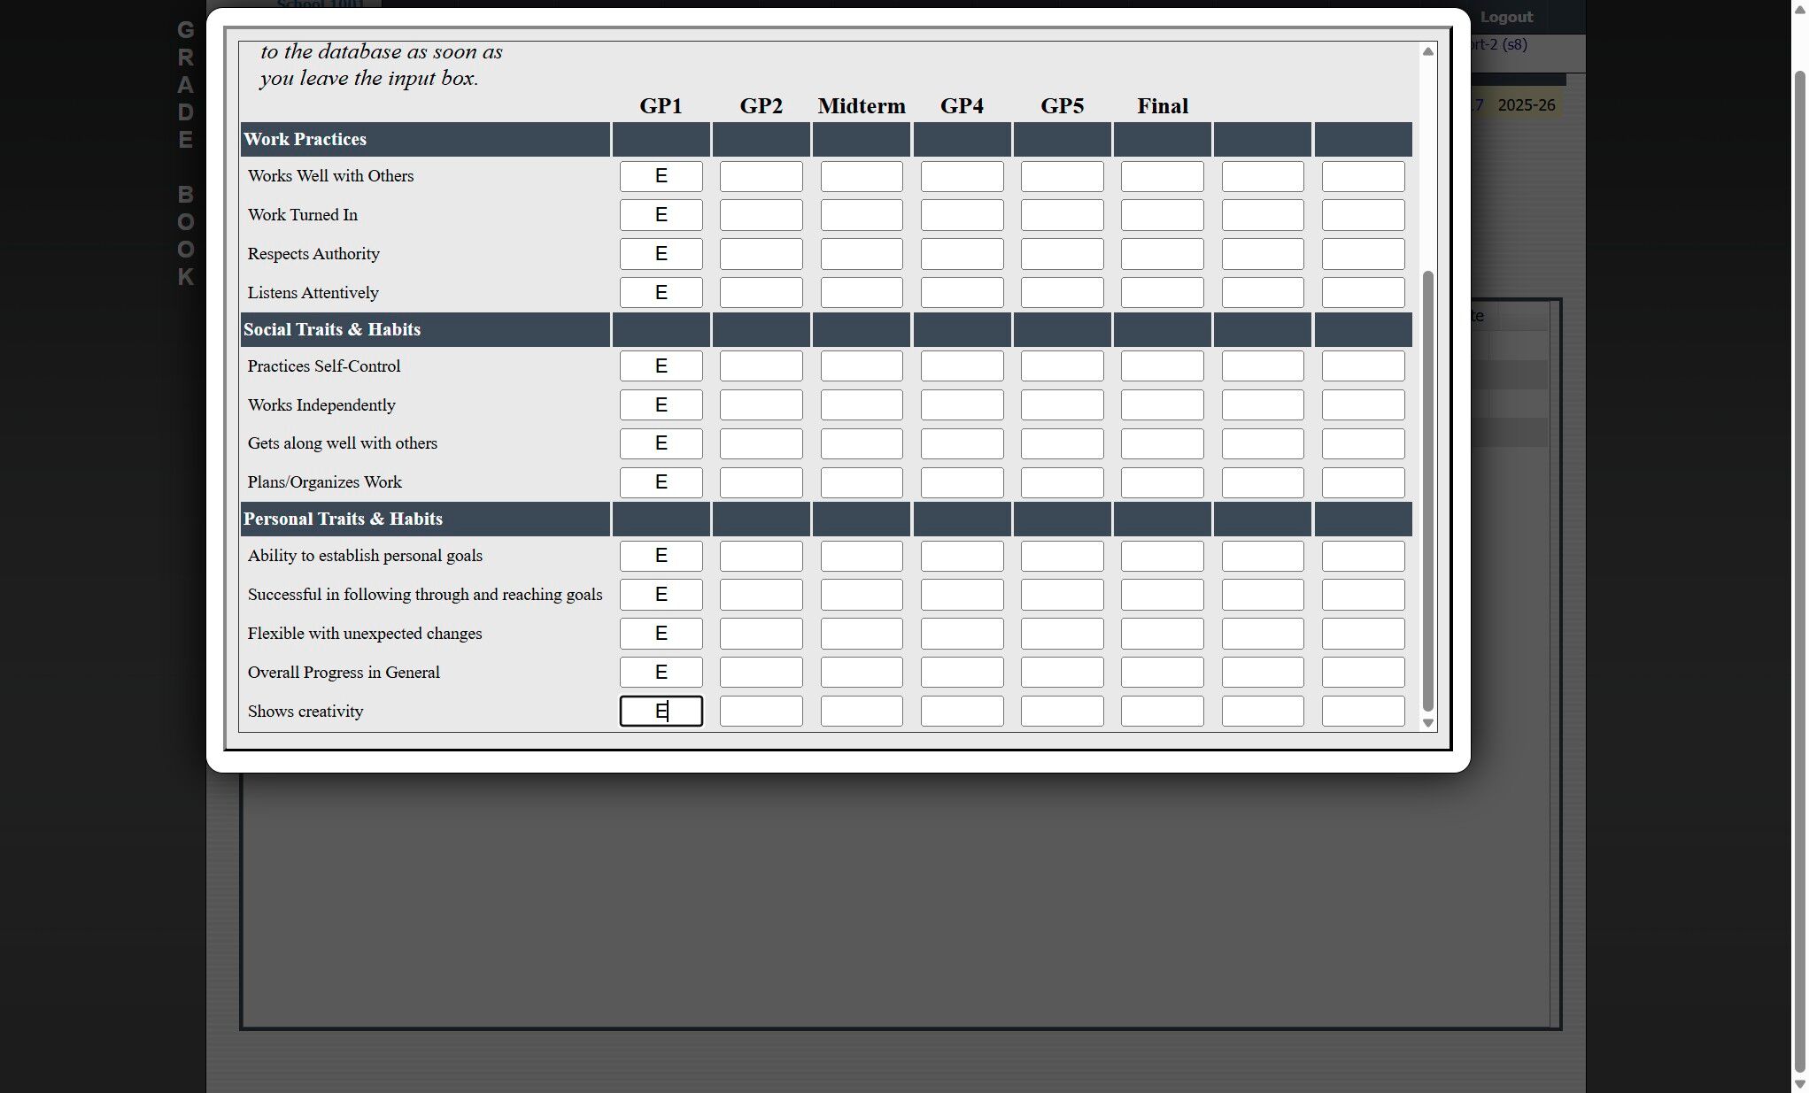This screenshot has height=1093, width=1809.
Task: Click Final field for Overall Progress in General
Action: point(1162,673)
